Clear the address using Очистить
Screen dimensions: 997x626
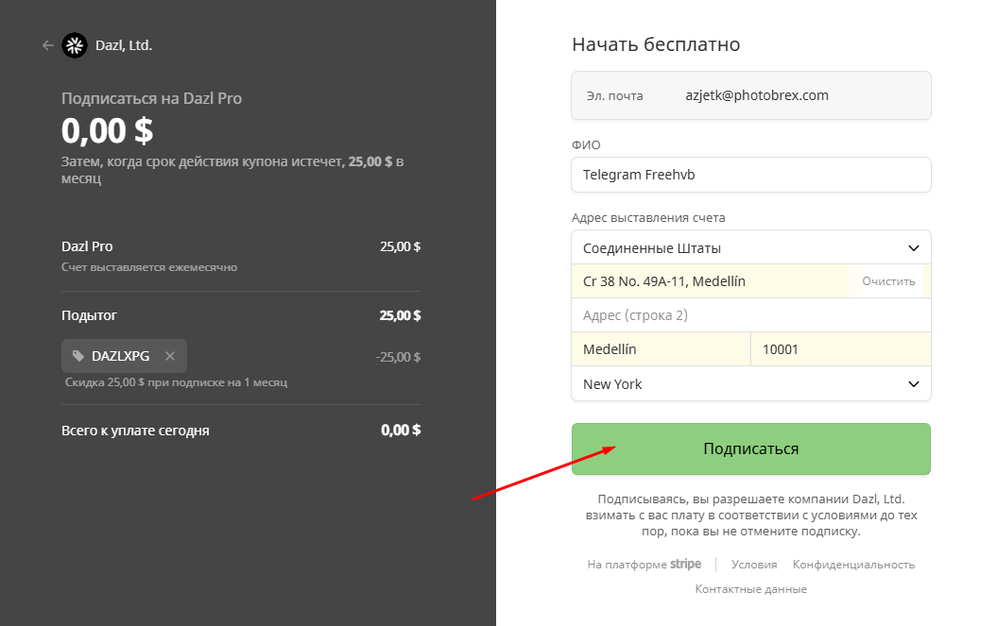888,281
